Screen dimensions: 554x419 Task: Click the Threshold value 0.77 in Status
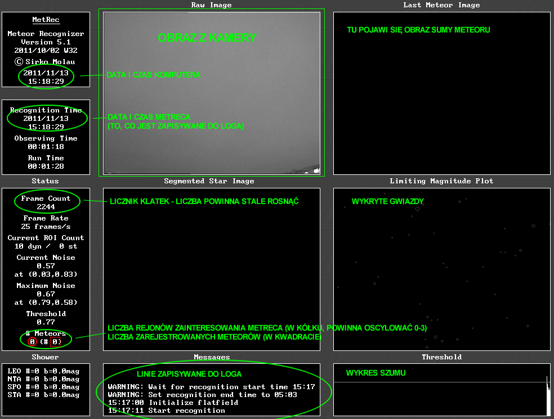46,322
